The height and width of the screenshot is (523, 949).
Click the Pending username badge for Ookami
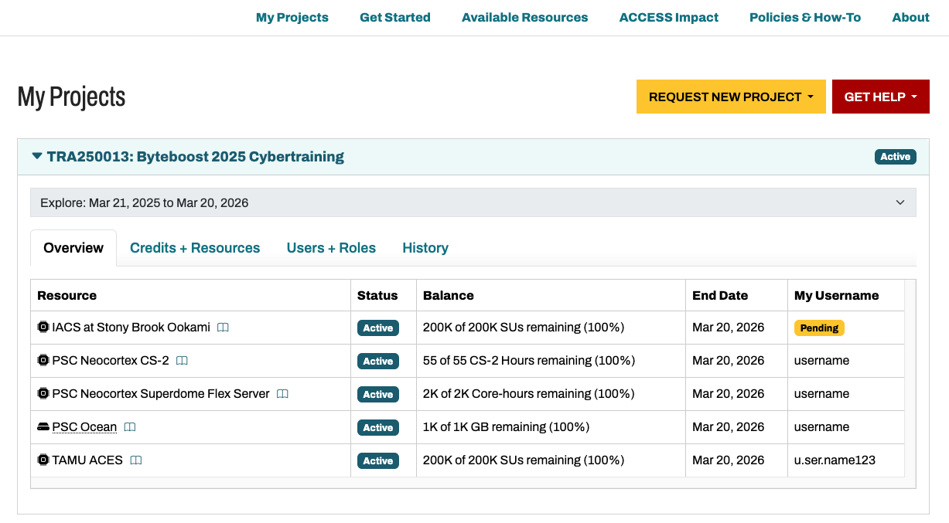[x=819, y=328]
